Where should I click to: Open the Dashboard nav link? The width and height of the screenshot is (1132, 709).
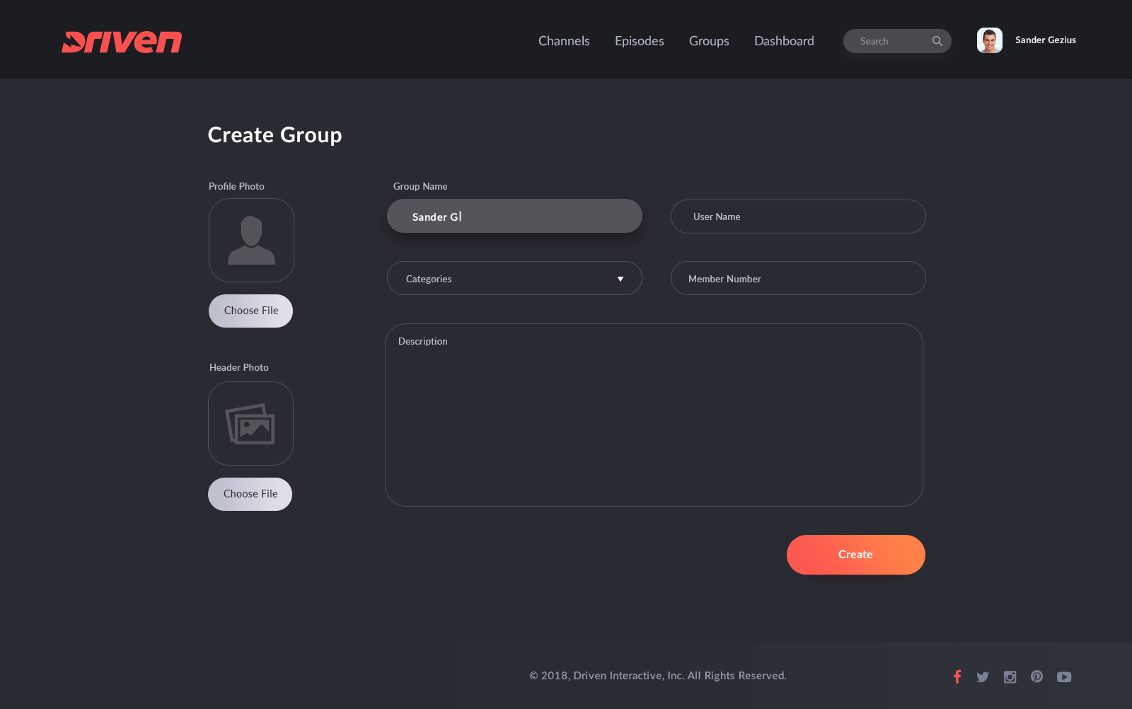tap(784, 41)
